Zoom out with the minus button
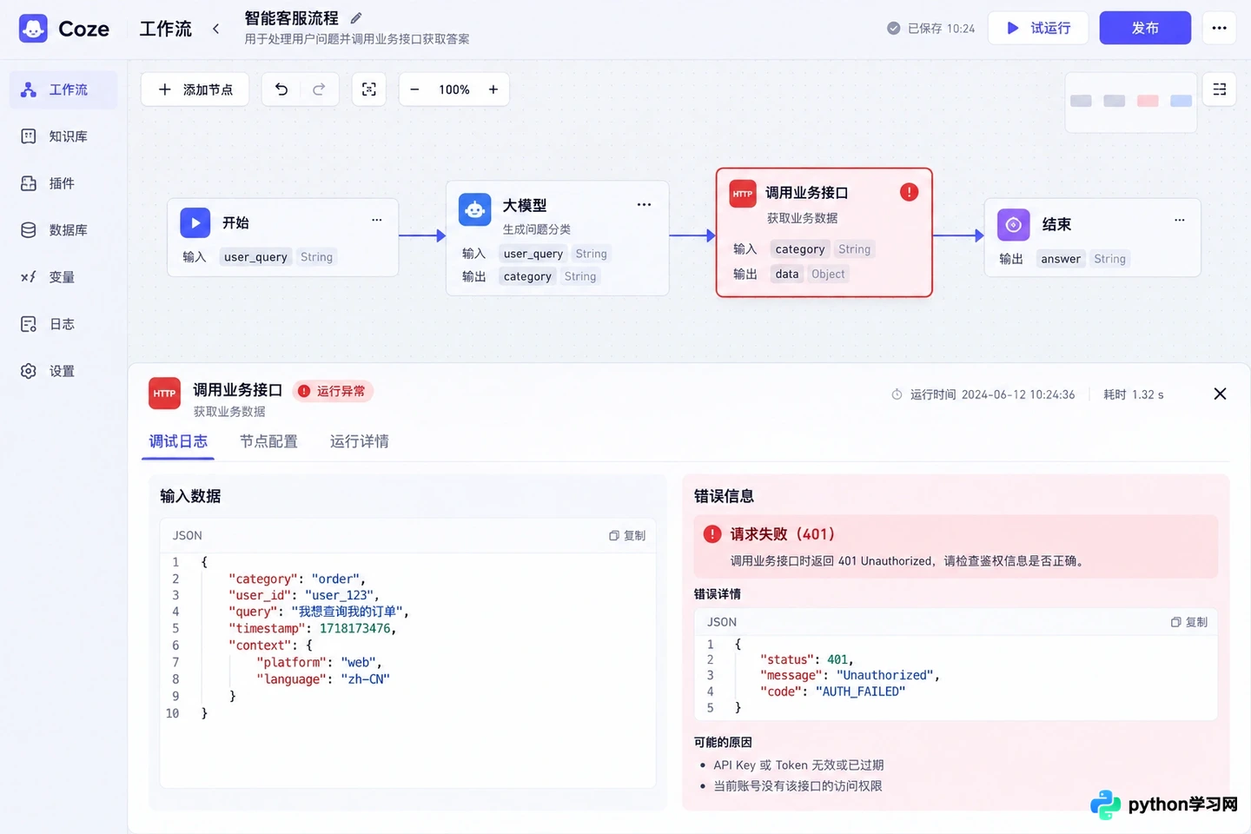1251x834 pixels. pyautogui.click(x=414, y=89)
